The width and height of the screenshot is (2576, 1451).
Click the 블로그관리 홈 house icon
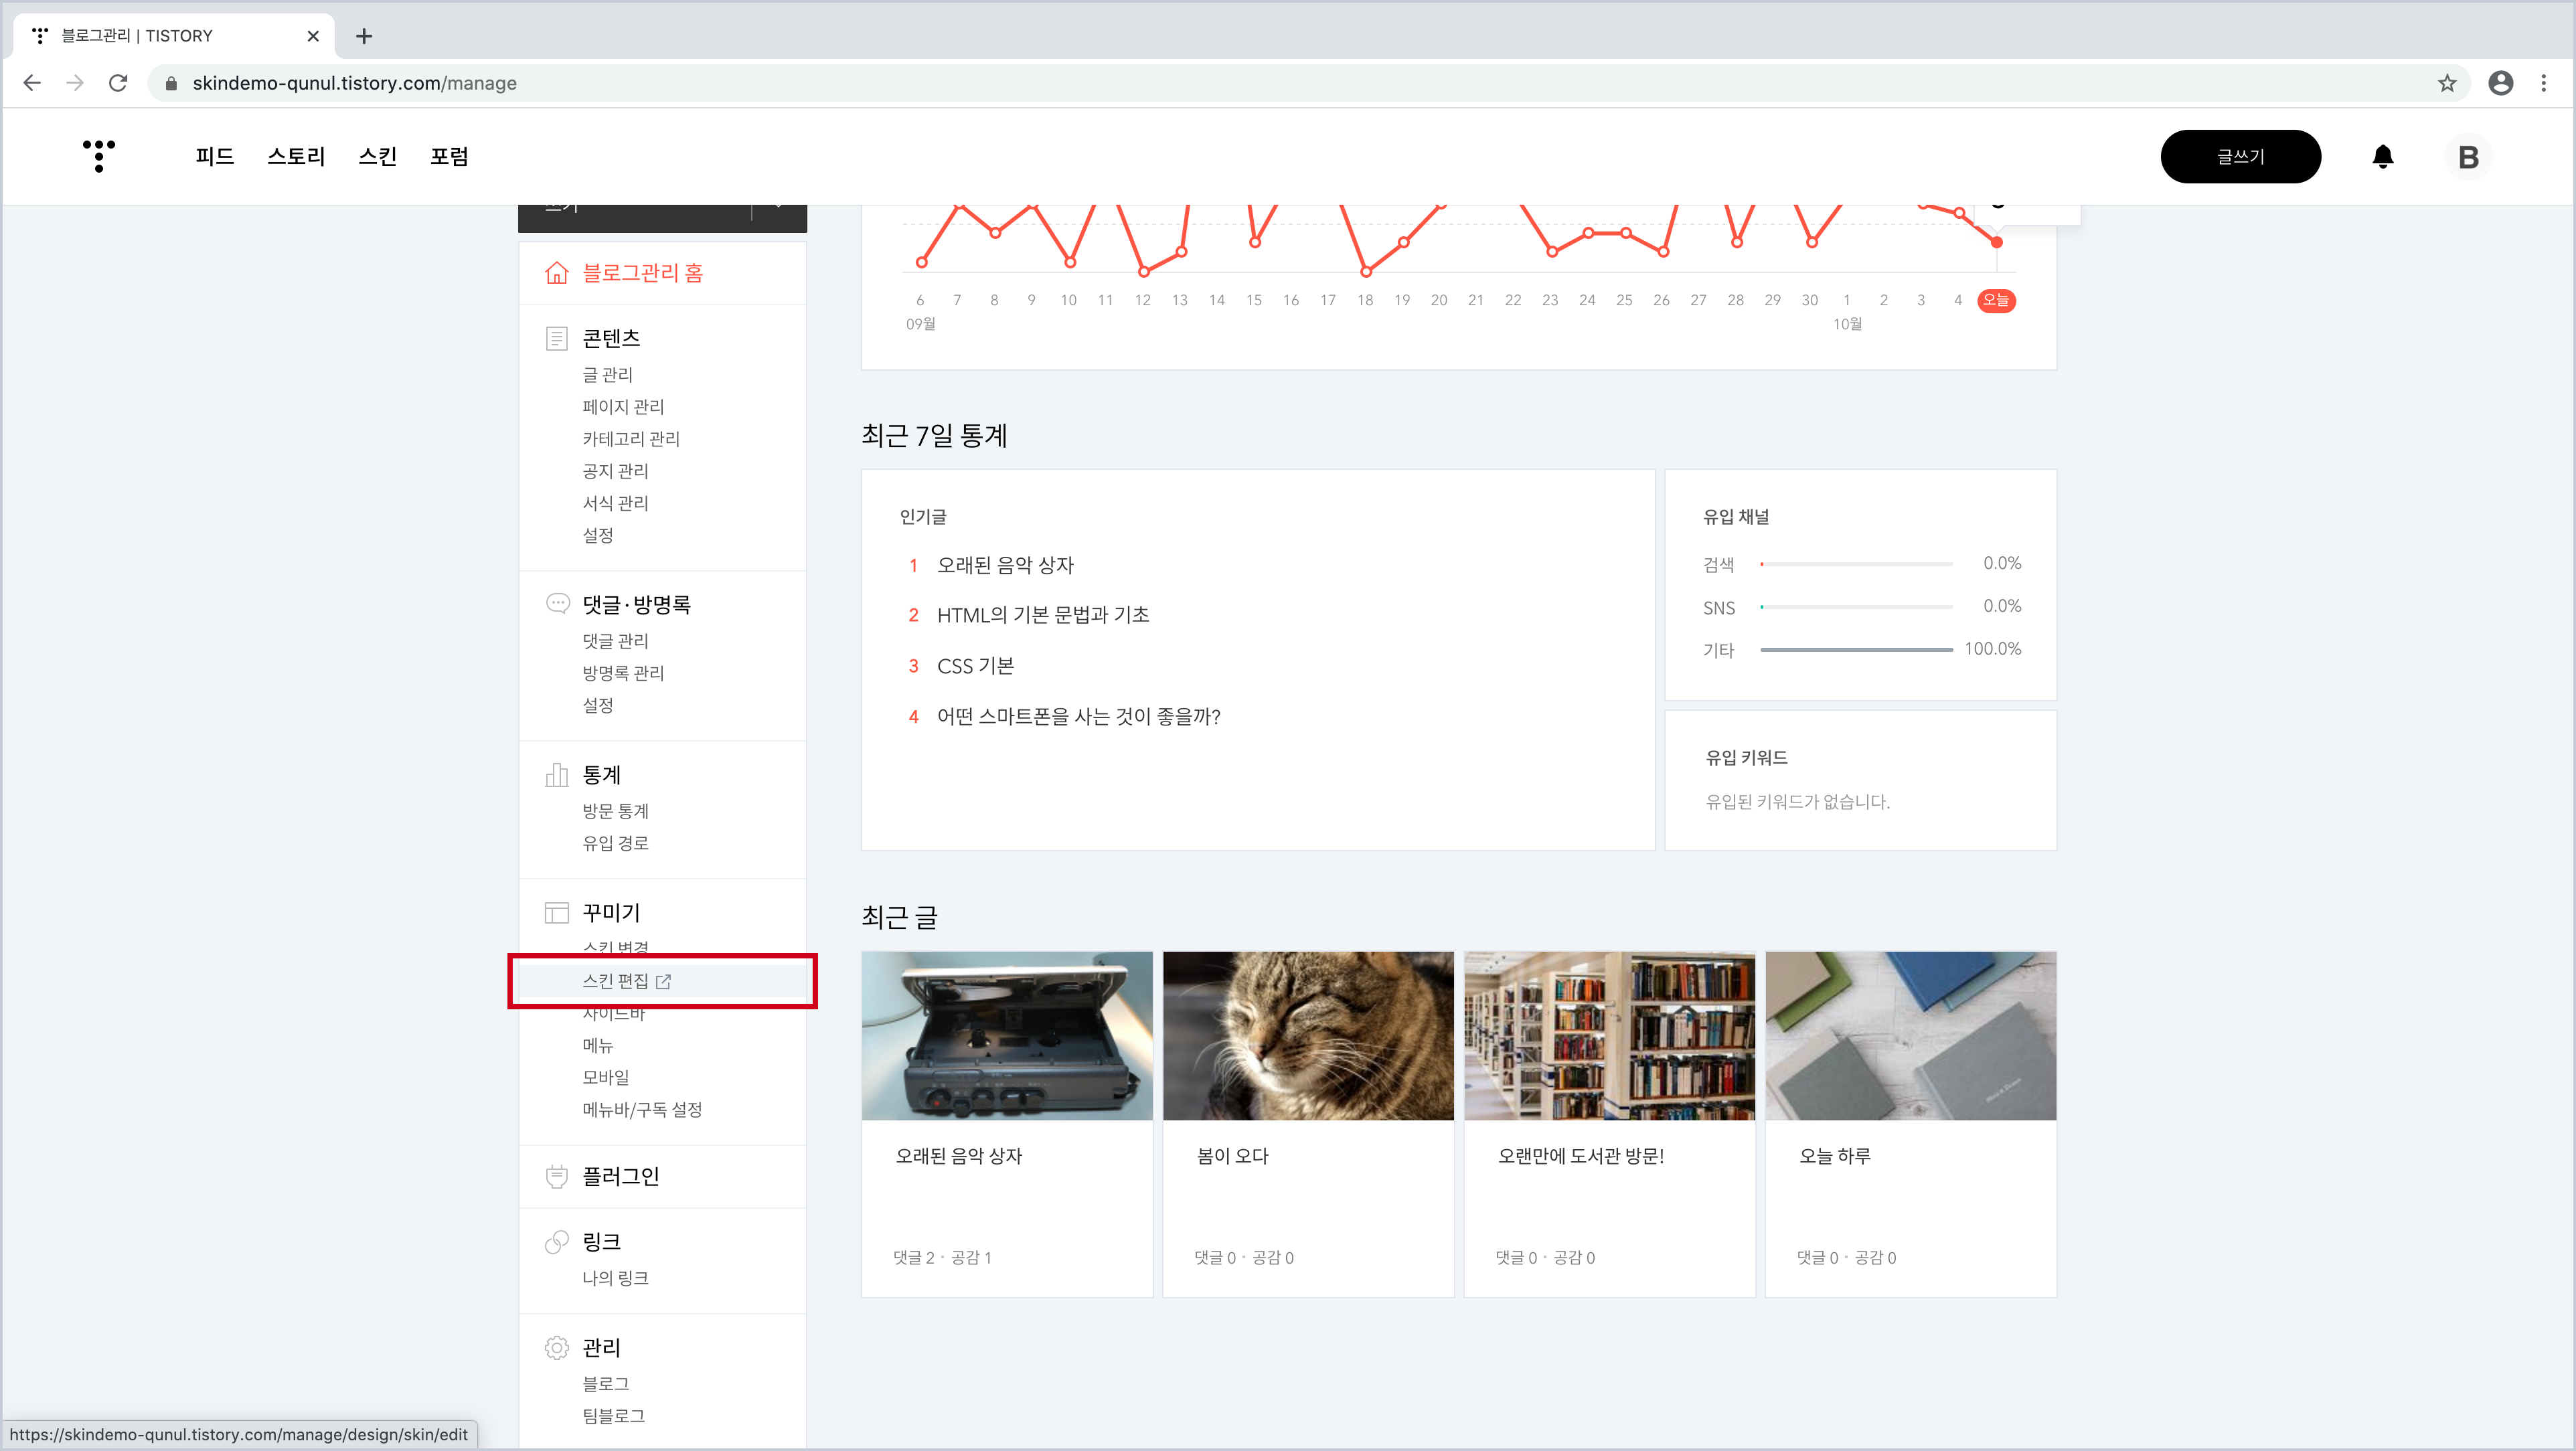coord(557,273)
